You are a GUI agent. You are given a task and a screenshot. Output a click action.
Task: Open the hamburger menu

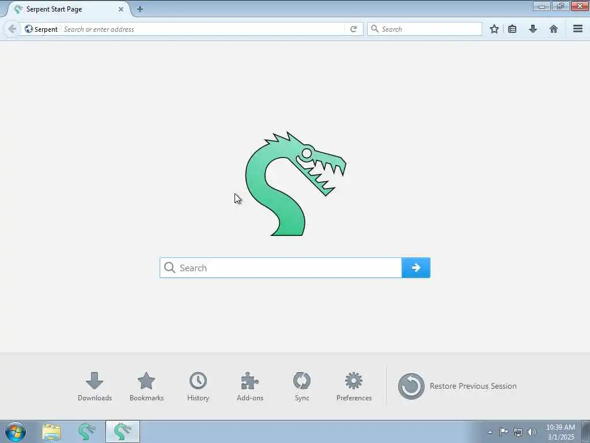(x=578, y=29)
